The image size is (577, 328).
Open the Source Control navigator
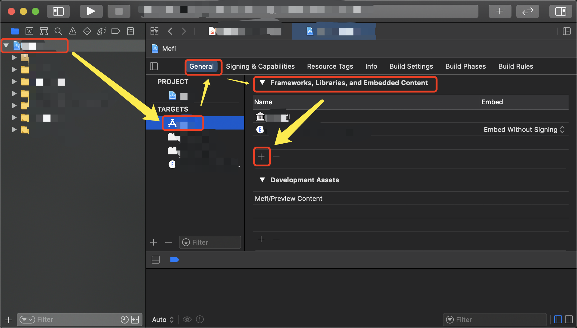point(29,31)
